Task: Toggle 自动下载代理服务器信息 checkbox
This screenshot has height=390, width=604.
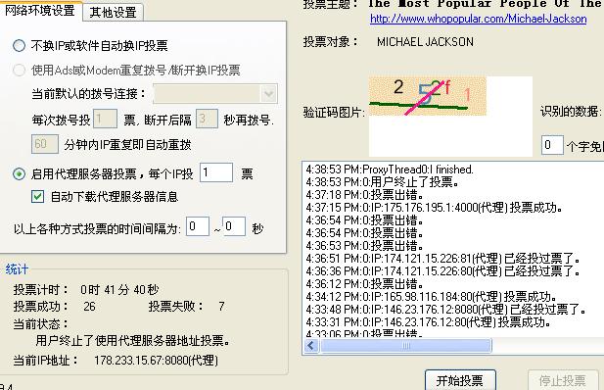Action: 38,197
